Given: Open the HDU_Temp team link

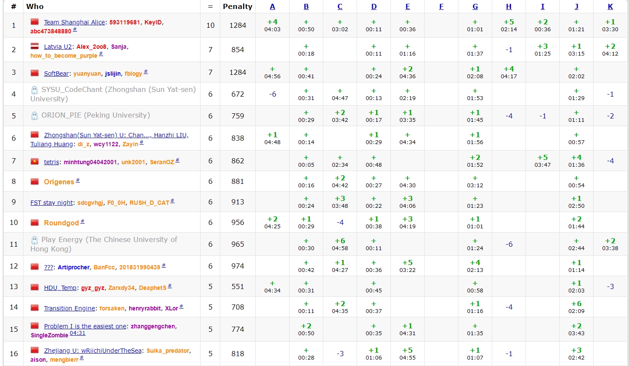Looking at the screenshot, I should pos(60,288).
